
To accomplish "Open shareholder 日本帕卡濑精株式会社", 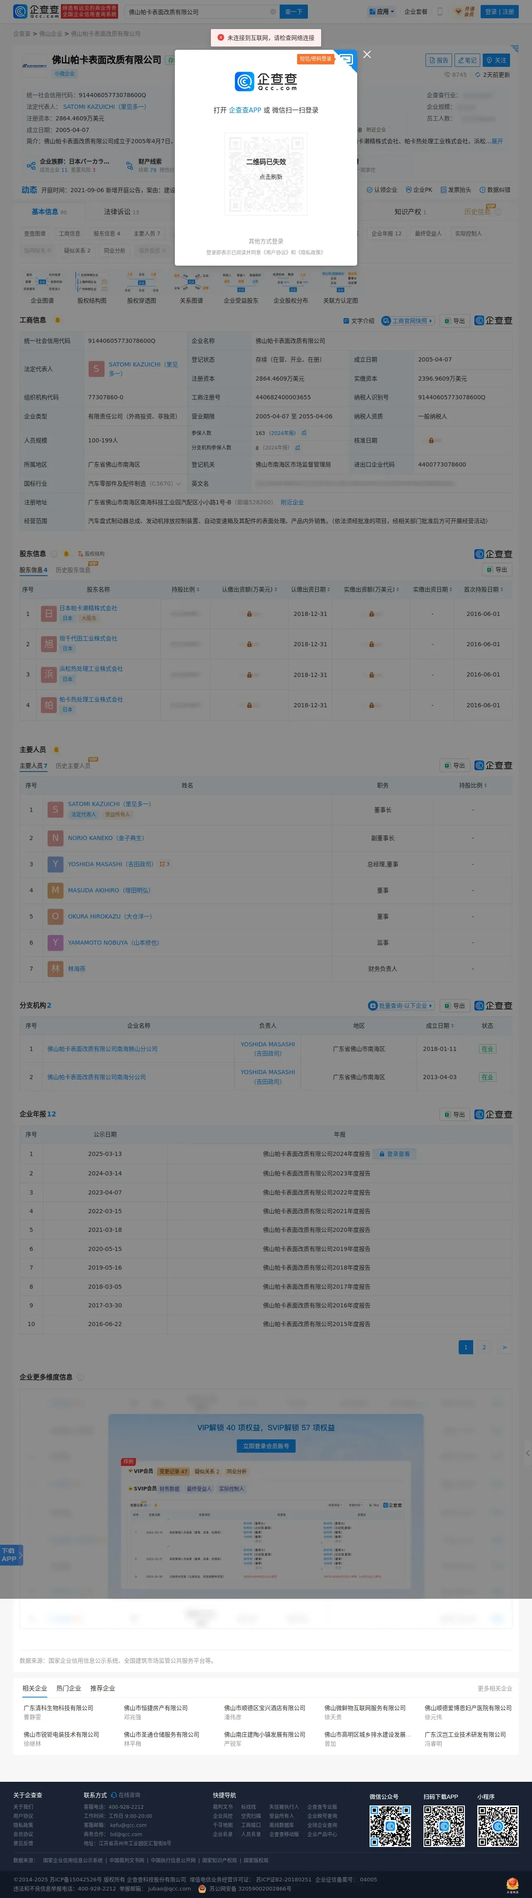I will [88, 608].
